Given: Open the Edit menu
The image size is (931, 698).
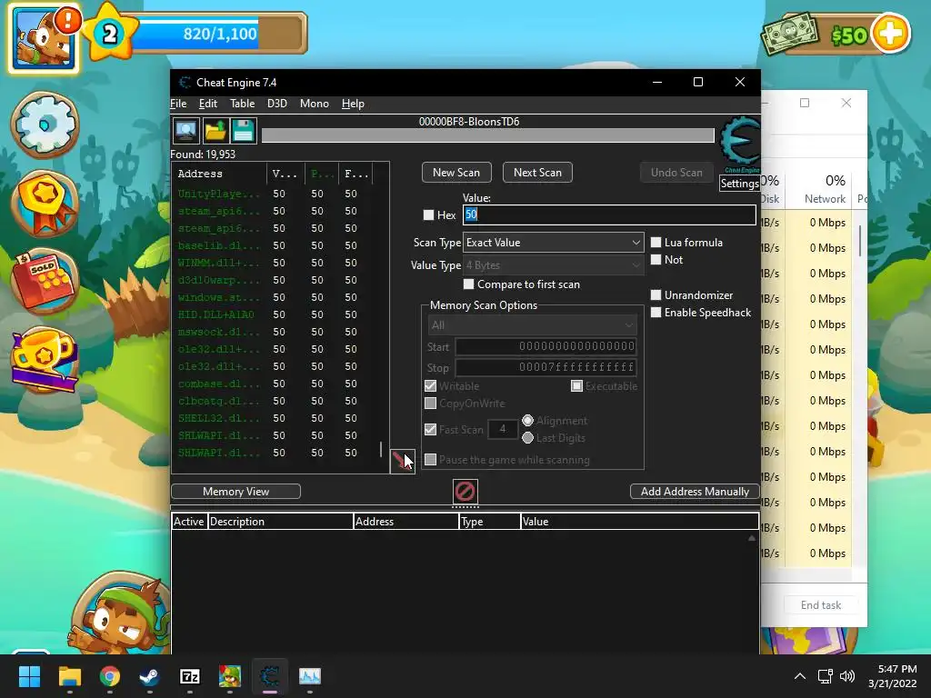Looking at the screenshot, I should (208, 104).
